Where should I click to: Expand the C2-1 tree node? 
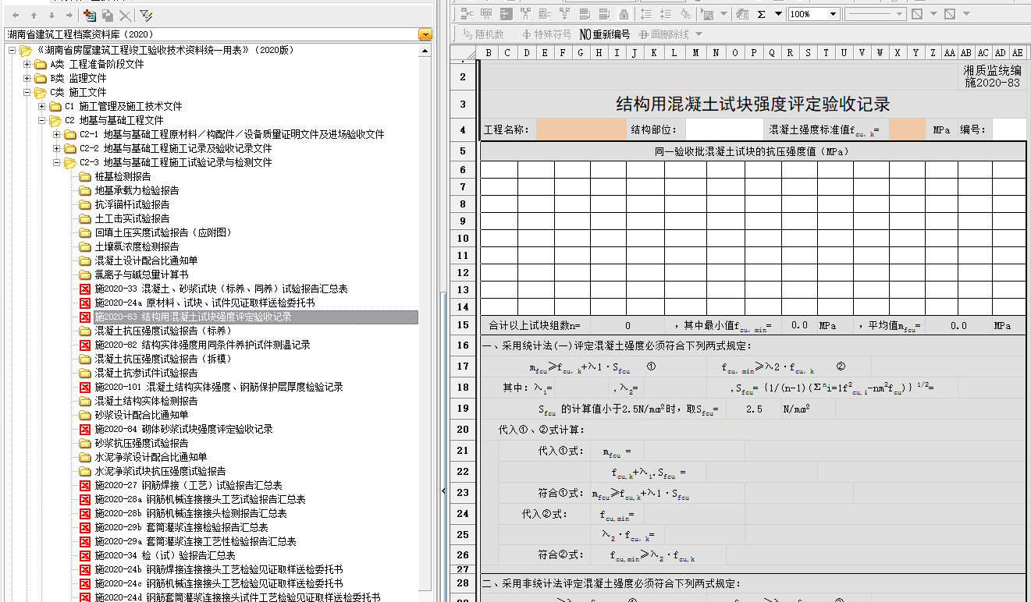tap(57, 135)
